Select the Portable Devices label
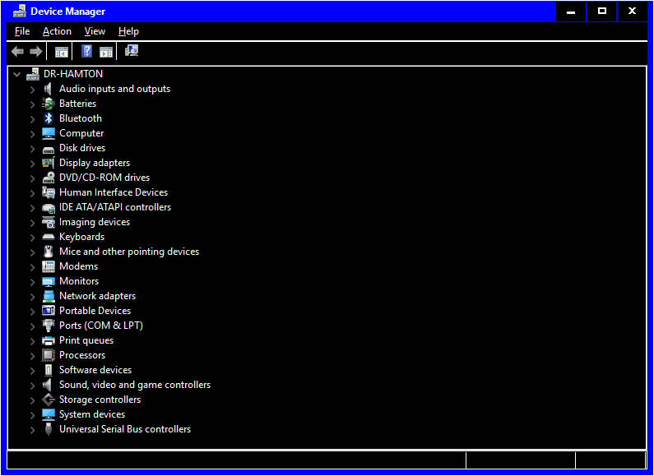 coord(95,311)
